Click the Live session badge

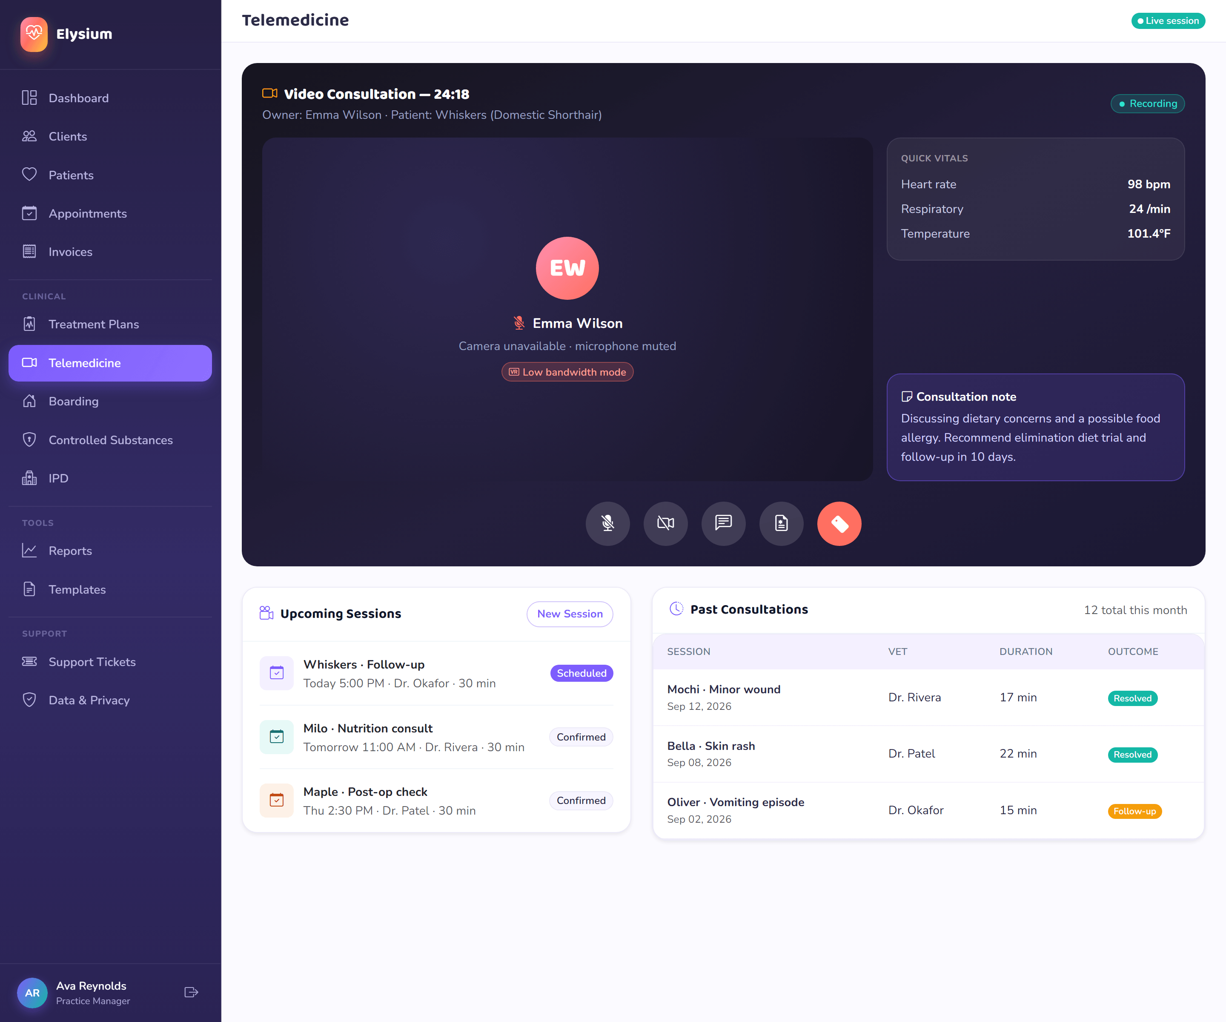pyautogui.click(x=1168, y=20)
